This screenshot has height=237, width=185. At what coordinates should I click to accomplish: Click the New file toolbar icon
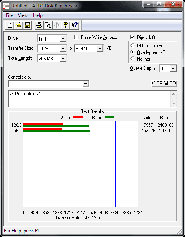coord(10,25)
